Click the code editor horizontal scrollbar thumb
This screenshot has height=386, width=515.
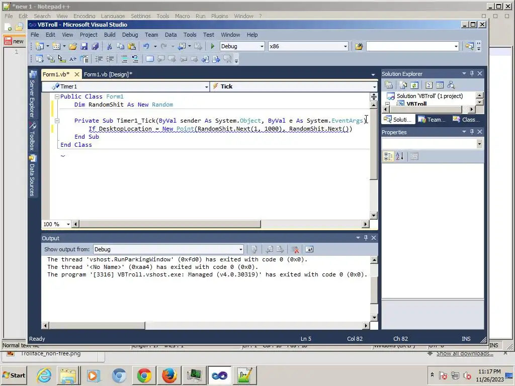coord(170,224)
